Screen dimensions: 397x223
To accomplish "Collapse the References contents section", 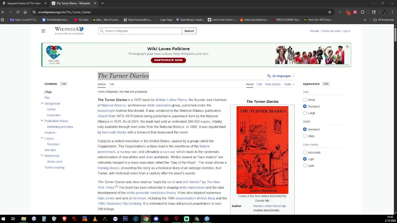I will pos(42,155).
